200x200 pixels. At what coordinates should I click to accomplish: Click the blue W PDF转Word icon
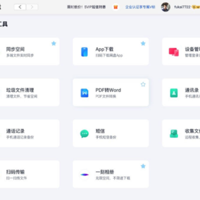point(84,93)
